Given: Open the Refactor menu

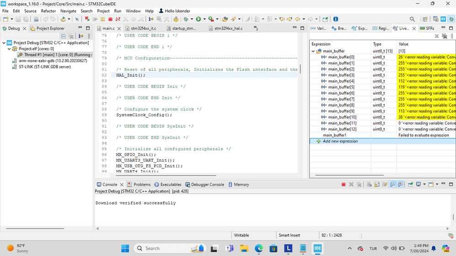Looking at the screenshot, I should [x=48, y=11].
